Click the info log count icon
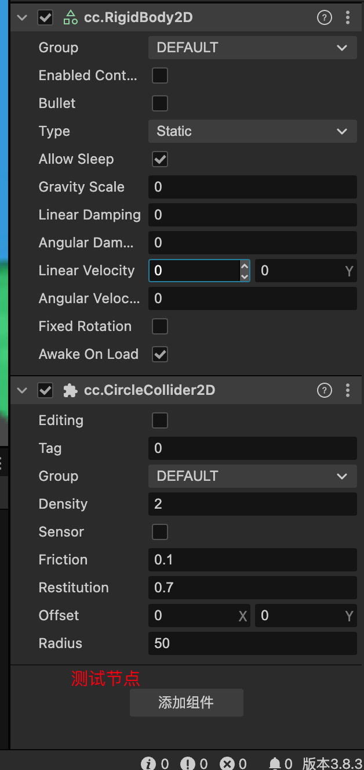The image size is (364, 770). (148, 763)
